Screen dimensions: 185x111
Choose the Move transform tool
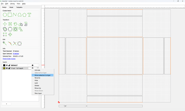click(5, 24)
